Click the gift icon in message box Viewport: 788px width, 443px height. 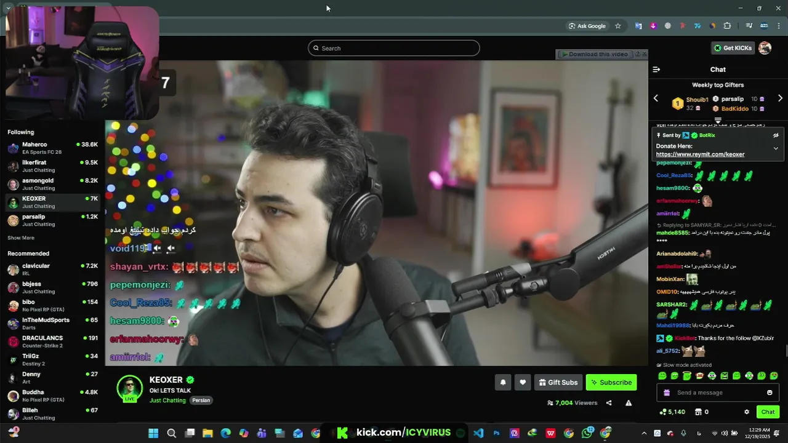tap(667, 393)
